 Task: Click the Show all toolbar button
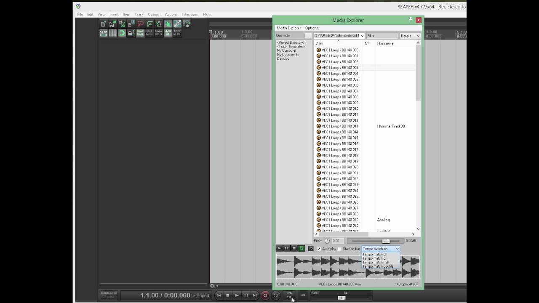point(168,33)
